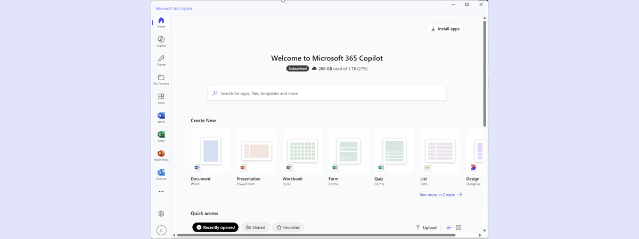
Task: Launch PowerPoint from the sidebar
Action: point(161,156)
